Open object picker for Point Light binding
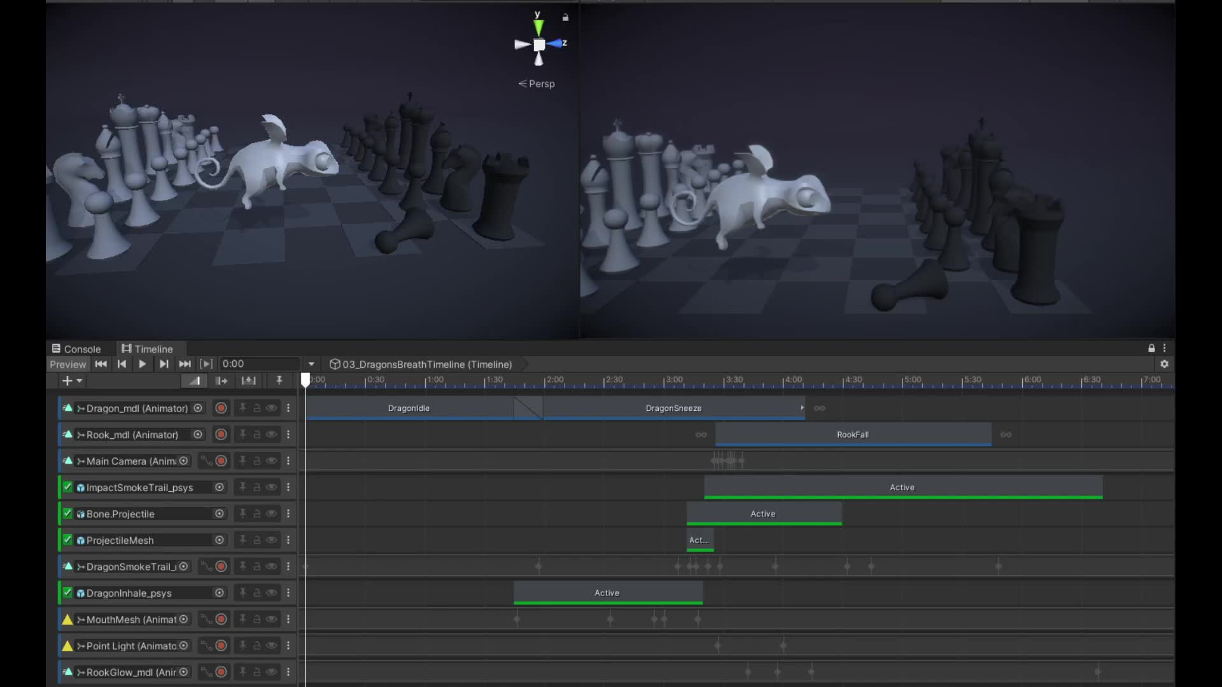This screenshot has height=687, width=1222. pyautogui.click(x=183, y=645)
